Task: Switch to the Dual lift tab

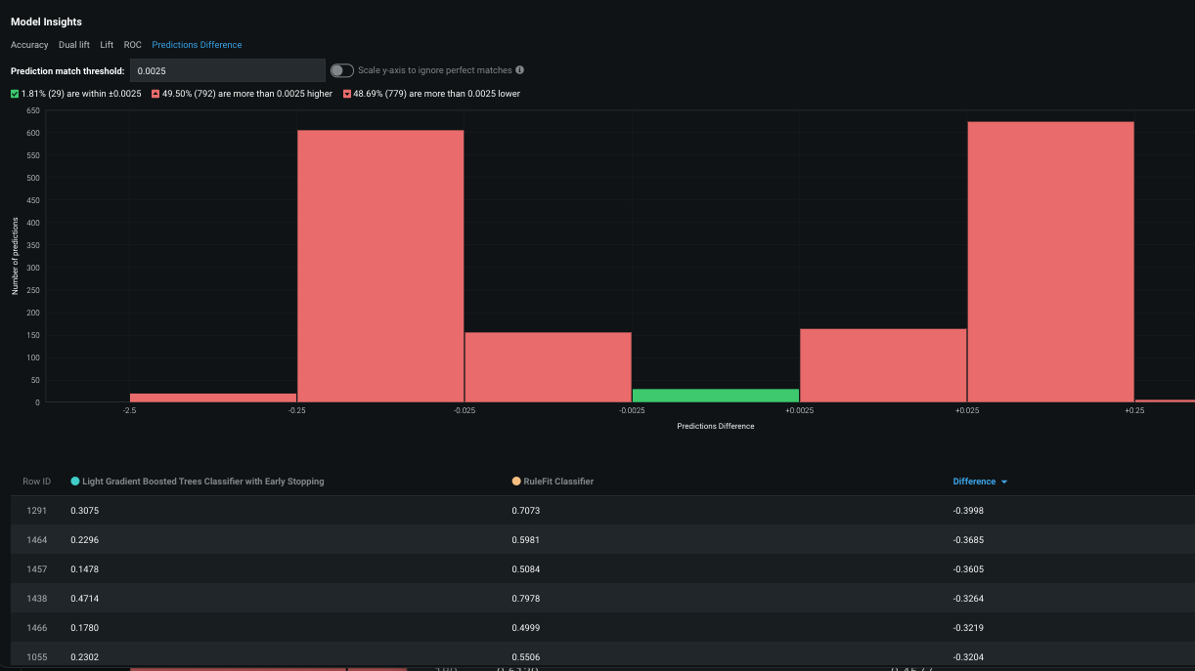Action: (74, 45)
